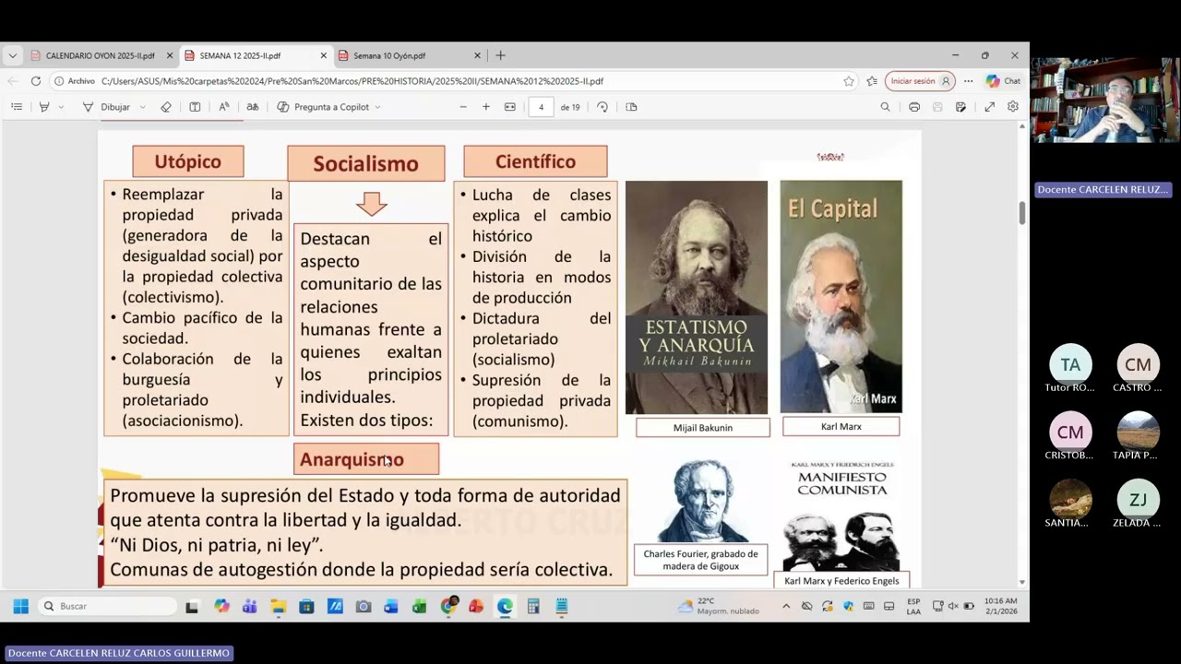Open Pregunta a Copilot
The width and height of the screenshot is (1181, 664).
[x=323, y=107]
